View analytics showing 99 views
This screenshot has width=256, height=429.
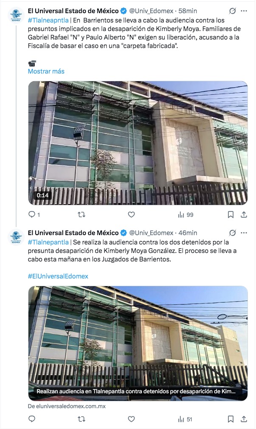[186, 215]
